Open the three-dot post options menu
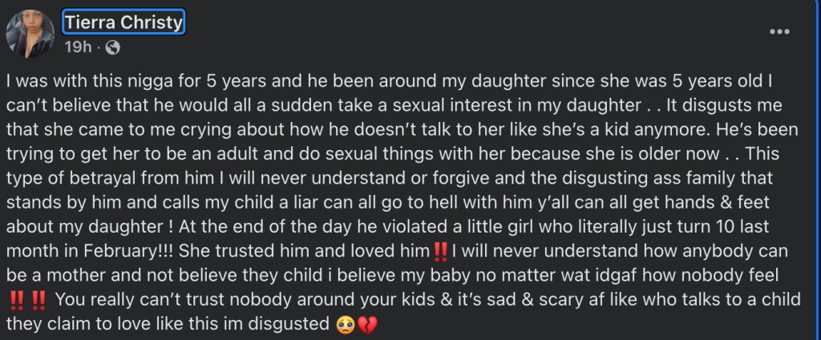 (x=779, y=33)
